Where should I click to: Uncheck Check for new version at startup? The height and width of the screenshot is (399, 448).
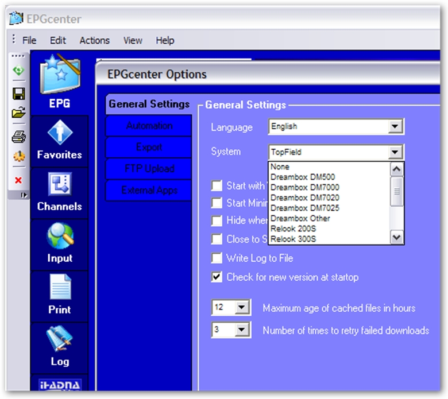pos(217,277)
